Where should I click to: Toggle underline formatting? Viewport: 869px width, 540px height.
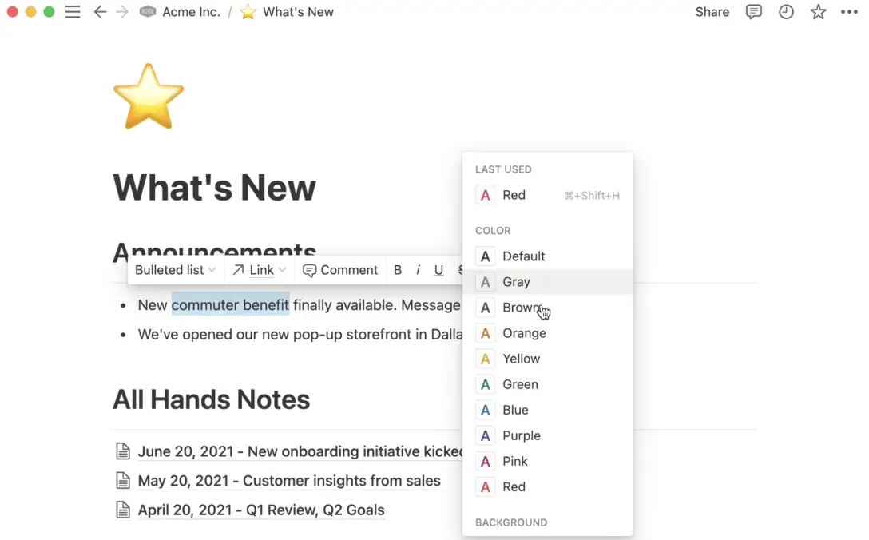pyautogui.click(x=439, y=270)
